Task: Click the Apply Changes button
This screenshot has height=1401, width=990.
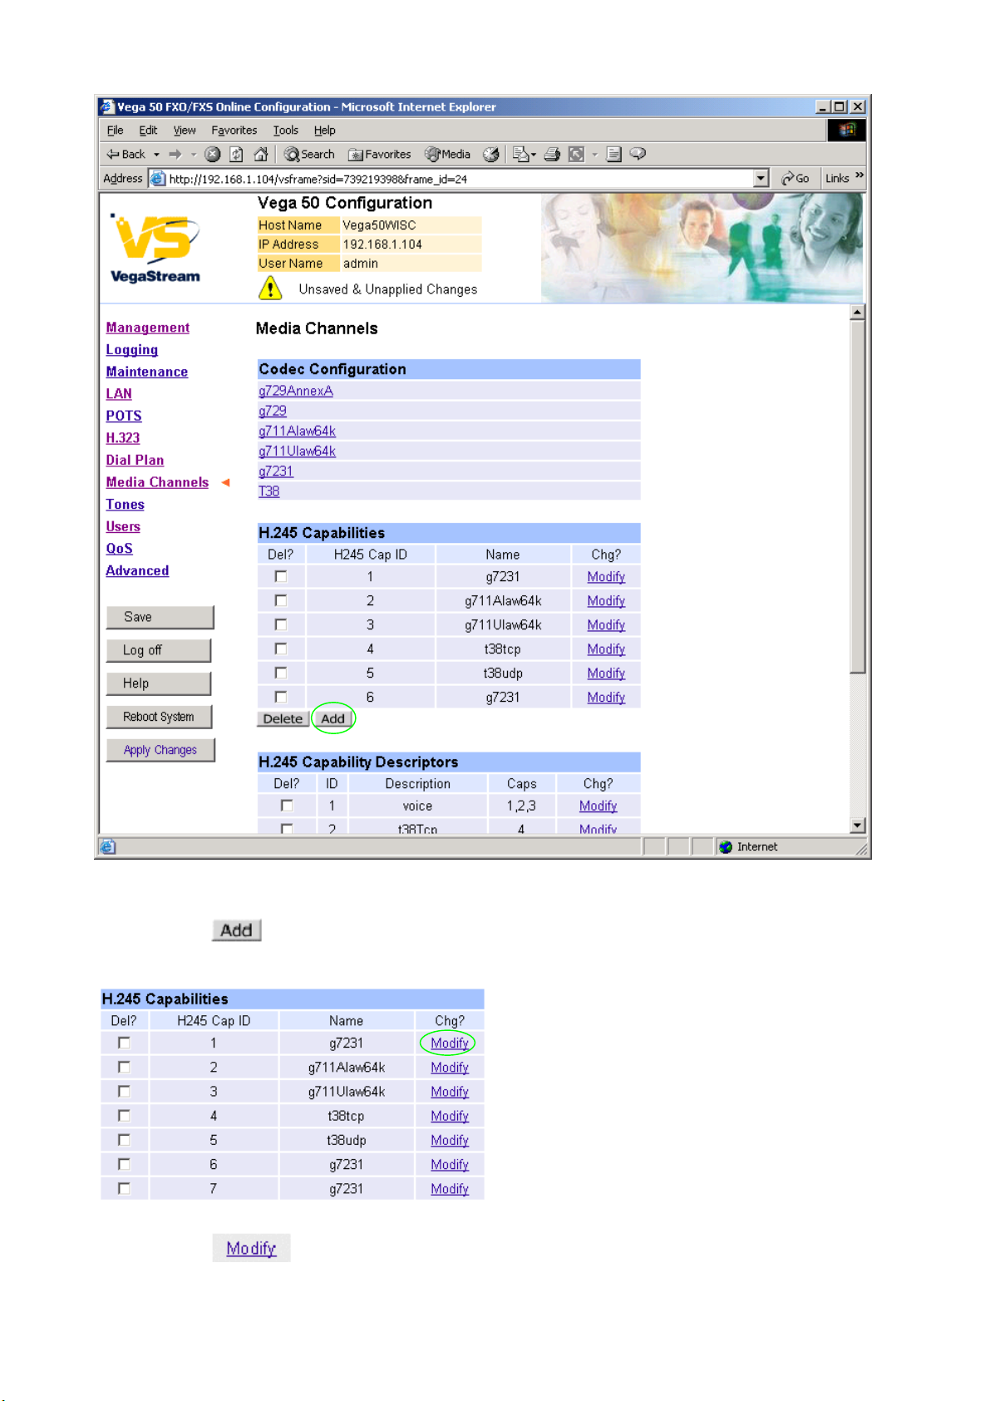Action: (160, 750)
